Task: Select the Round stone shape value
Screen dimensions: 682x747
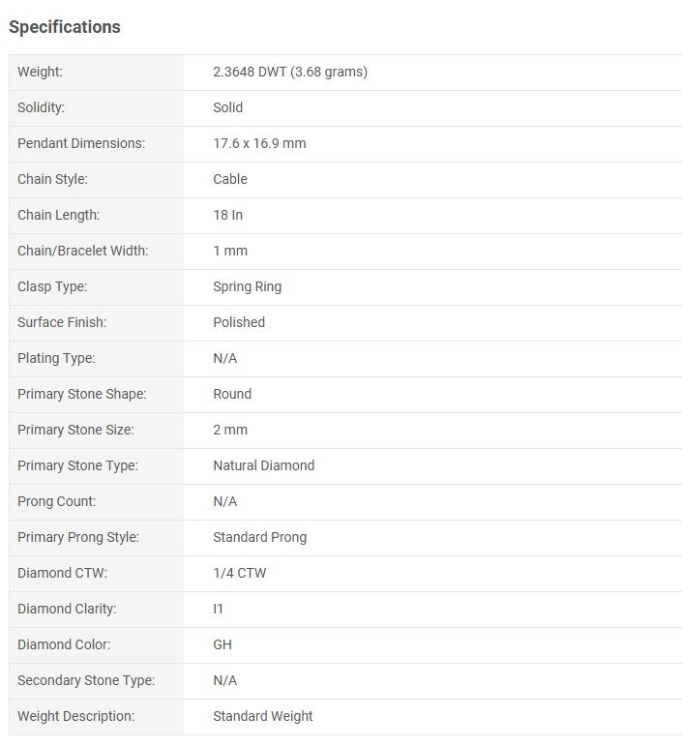Action: tap(232, 394)
